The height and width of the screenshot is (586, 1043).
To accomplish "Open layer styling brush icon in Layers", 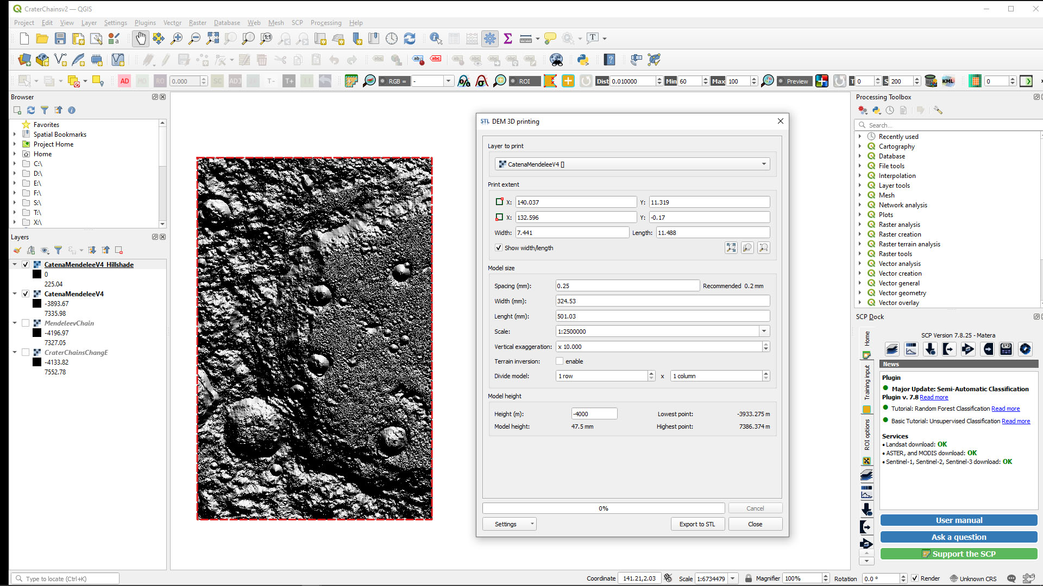I will 17,250.
